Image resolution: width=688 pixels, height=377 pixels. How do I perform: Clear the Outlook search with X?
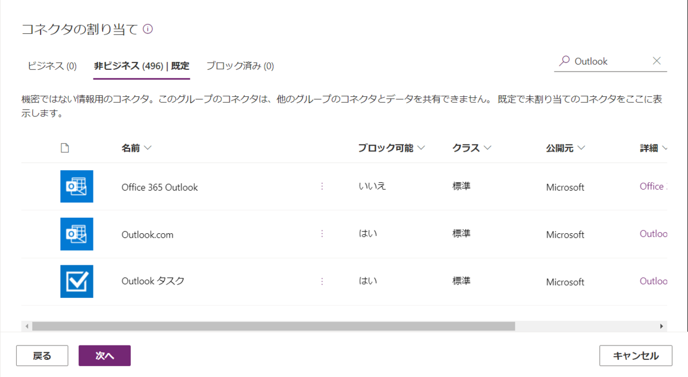click(x=657, y=61)
